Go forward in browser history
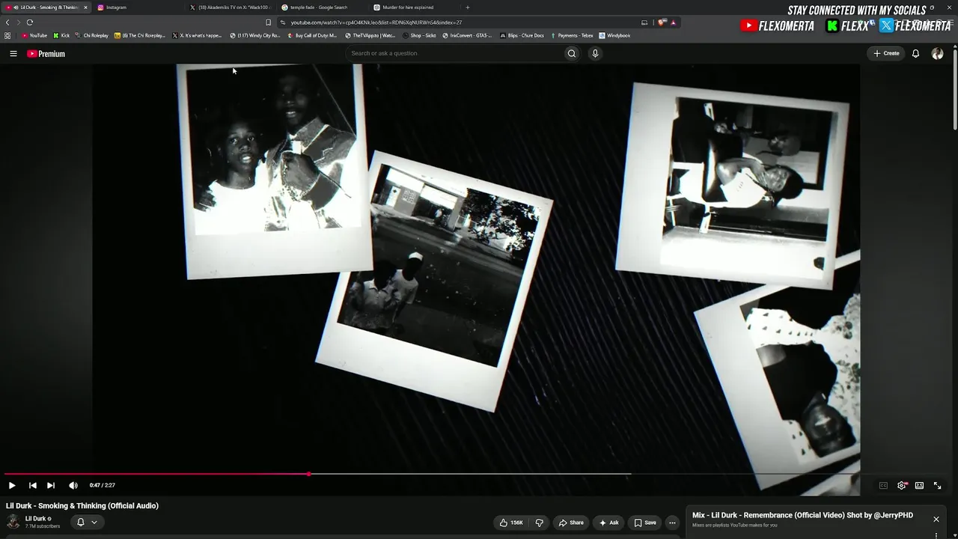Image resolution: width=958 pixels, height=539 pixels. tap(18, 22)
